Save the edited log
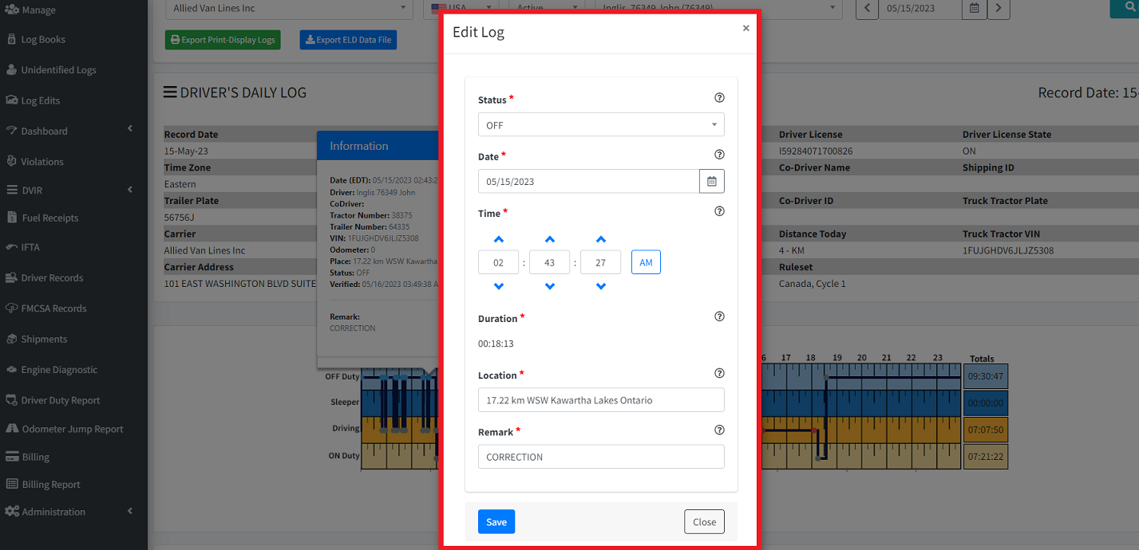Image resolution: width=1139 pixels, height=550 pixels. 496,522
